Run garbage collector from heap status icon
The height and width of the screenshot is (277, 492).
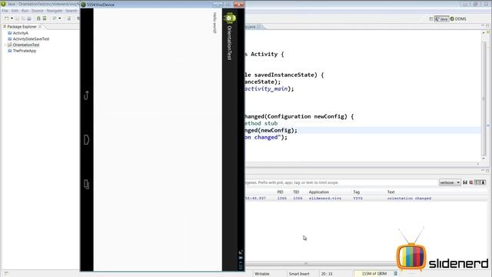pos(395,274)
